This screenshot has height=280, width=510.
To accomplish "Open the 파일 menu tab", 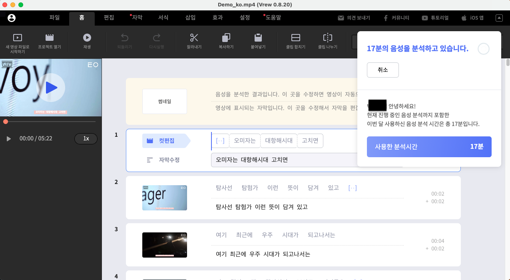I will [54, 18].
